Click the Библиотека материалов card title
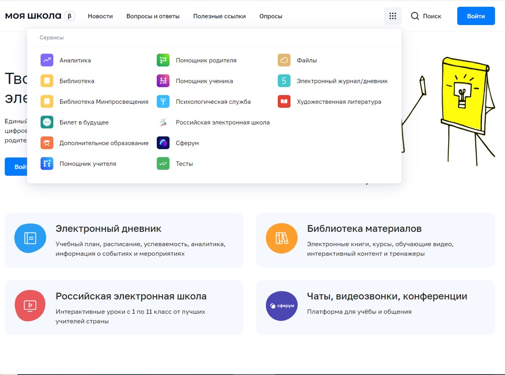 click(364, 229)
